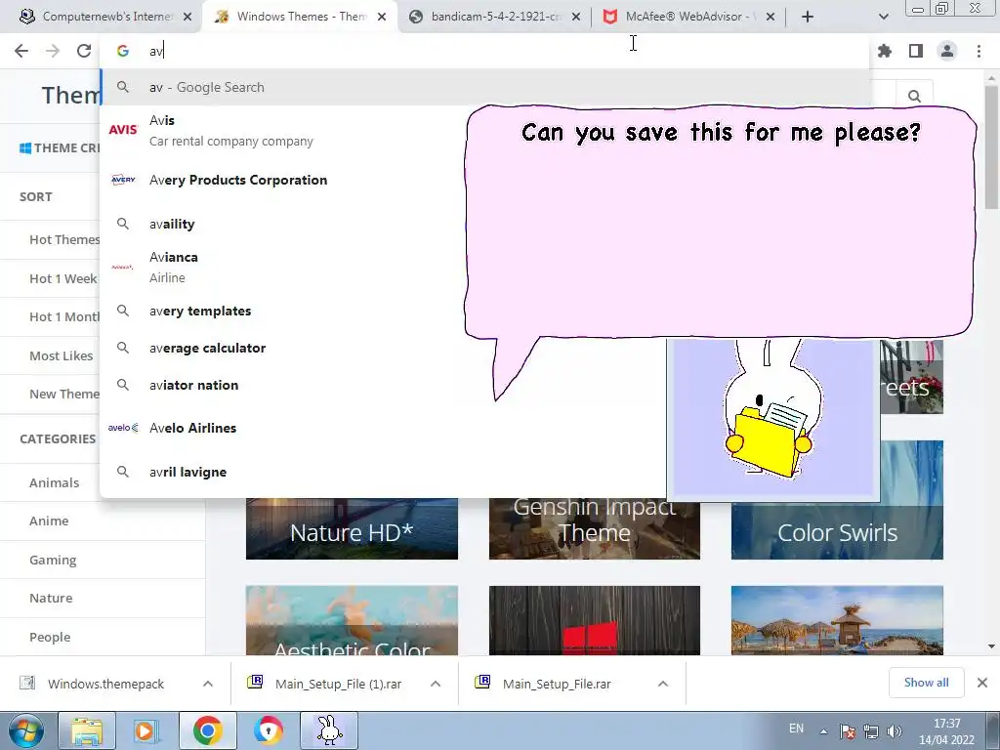
Task: Close the Windows Themes tab
Action: tap(382, 17)
